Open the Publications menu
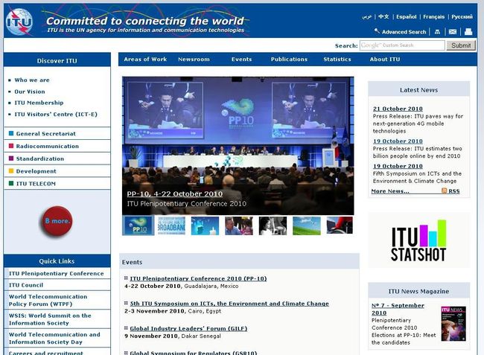The height and width of the screenshot is (355, 484). (x=289, y=60)
